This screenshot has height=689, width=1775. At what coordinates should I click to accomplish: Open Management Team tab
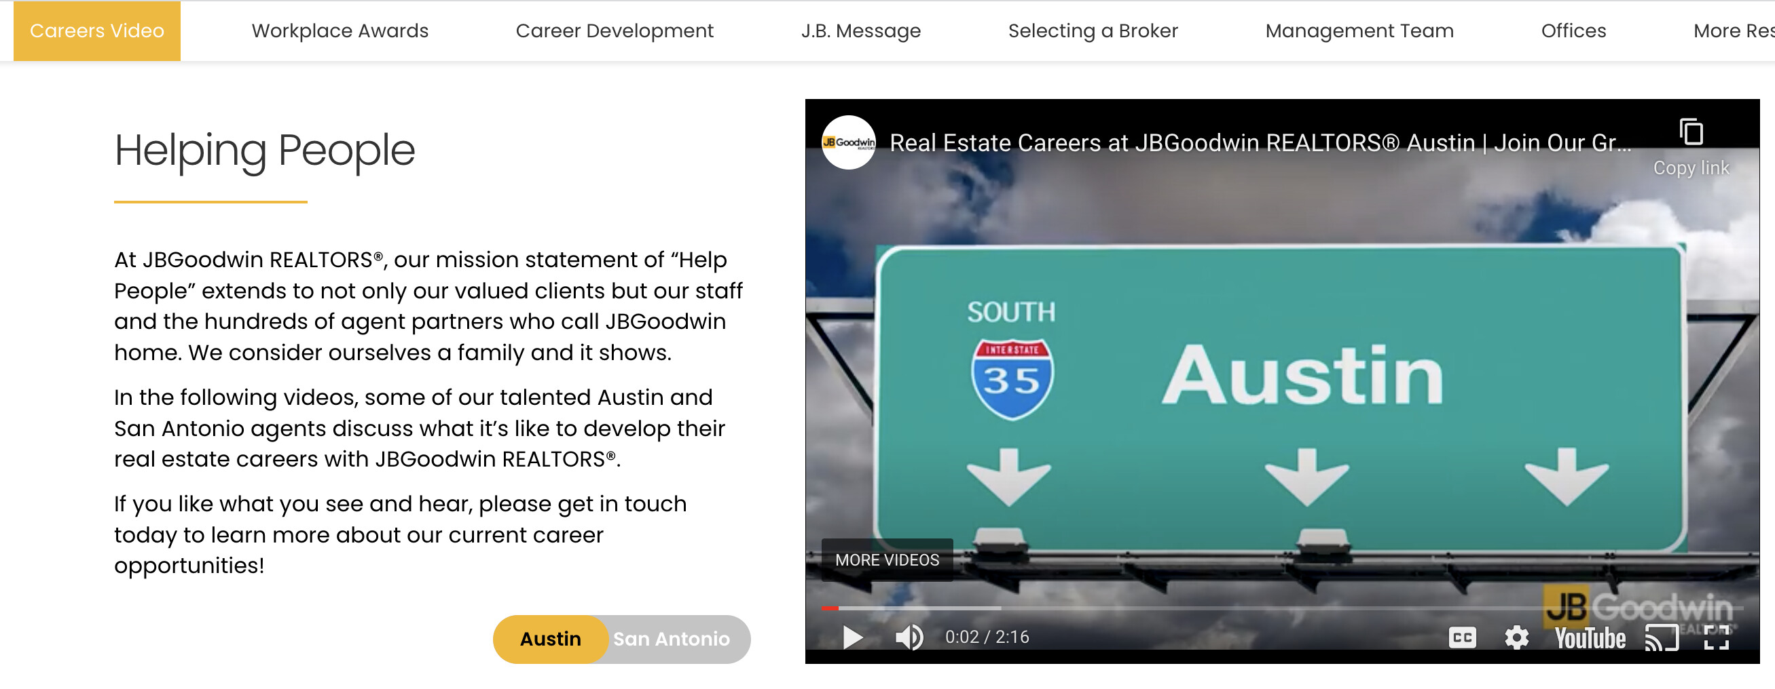(x=1359, y=31)
